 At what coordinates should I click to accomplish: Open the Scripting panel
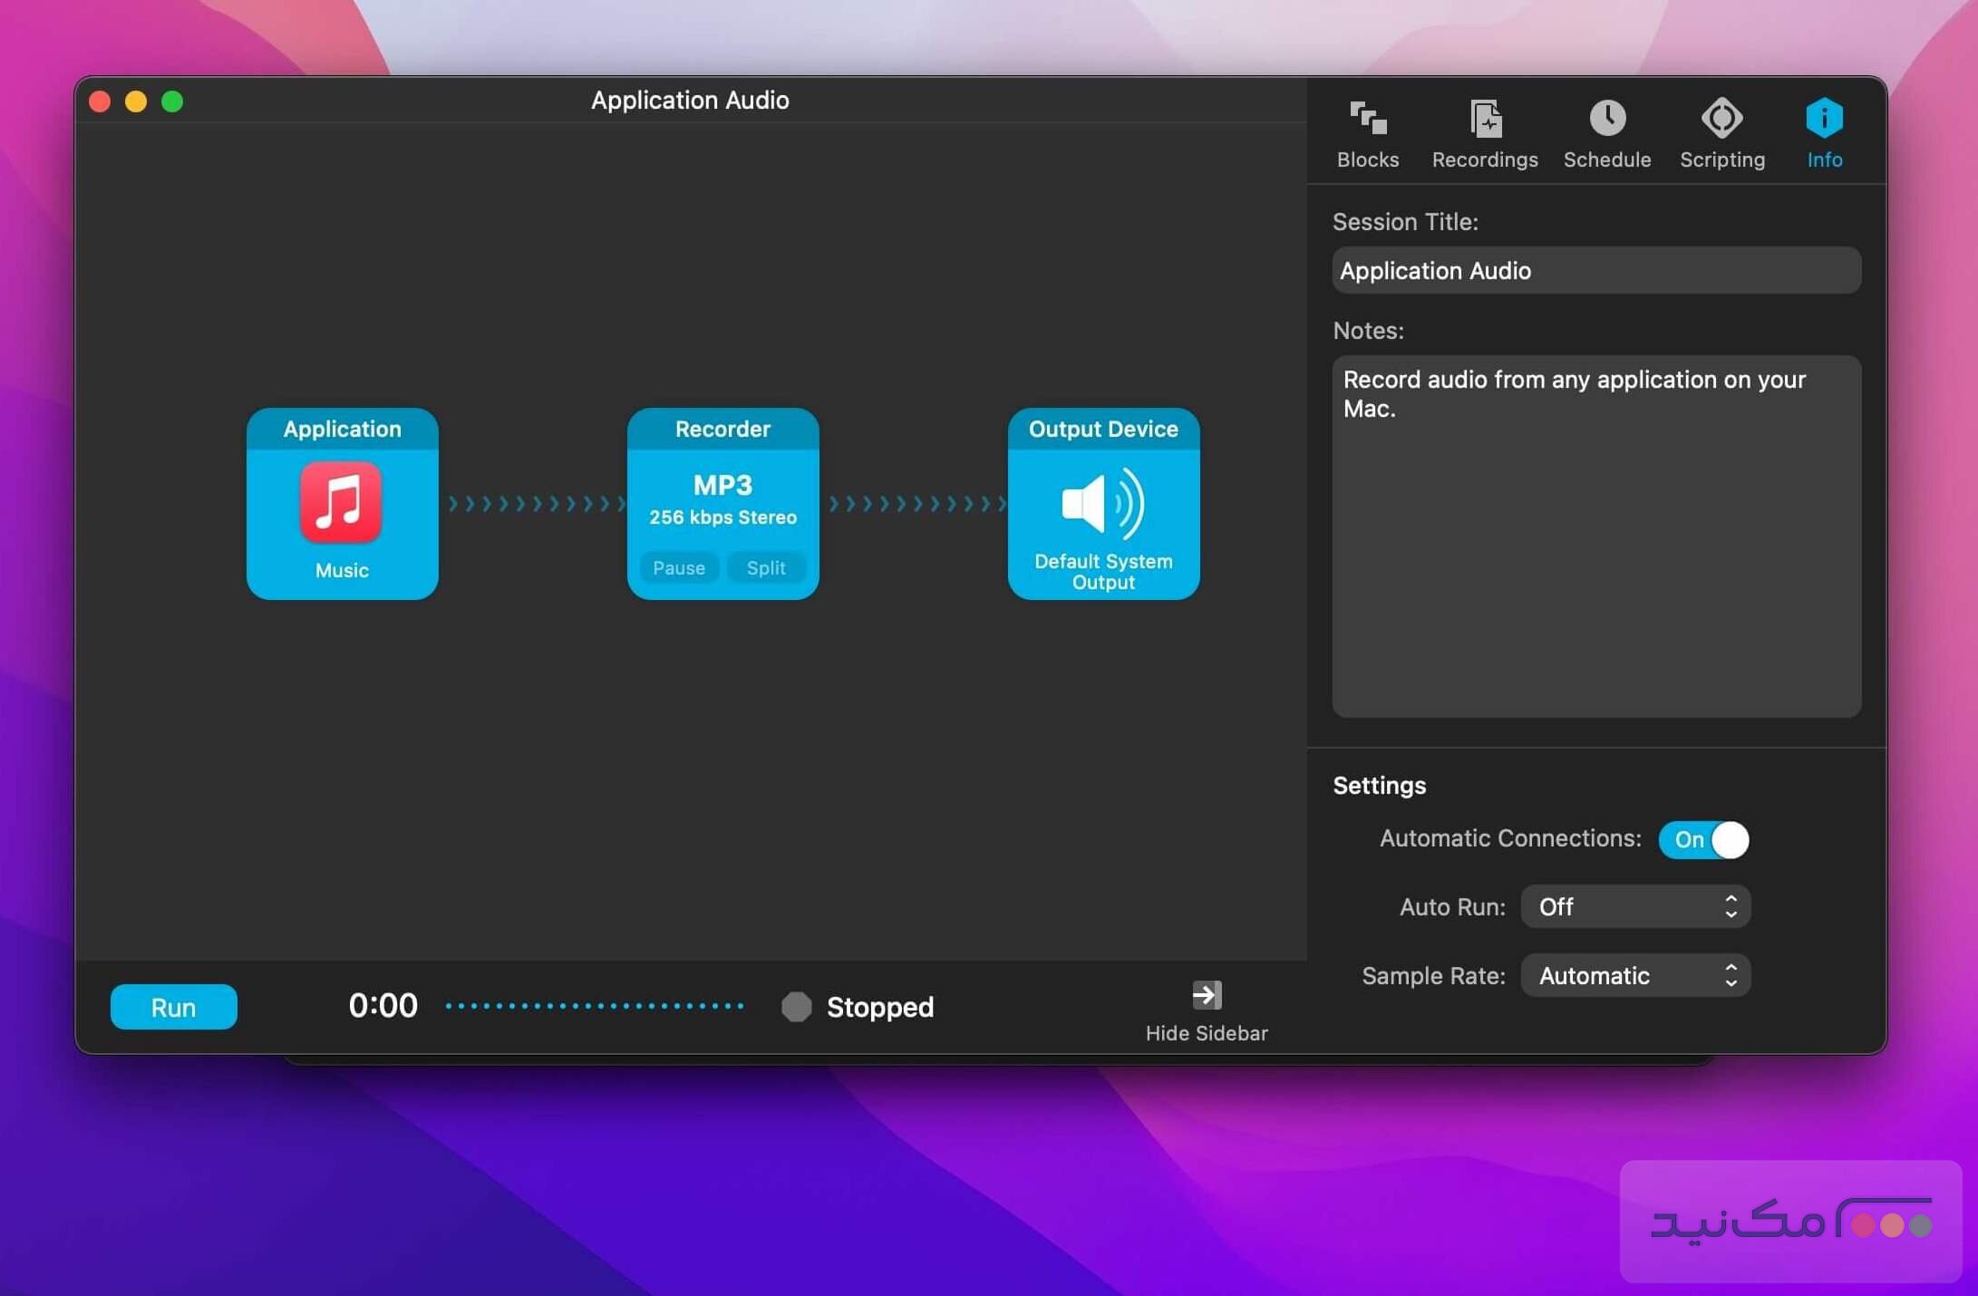coord(1721,131)
